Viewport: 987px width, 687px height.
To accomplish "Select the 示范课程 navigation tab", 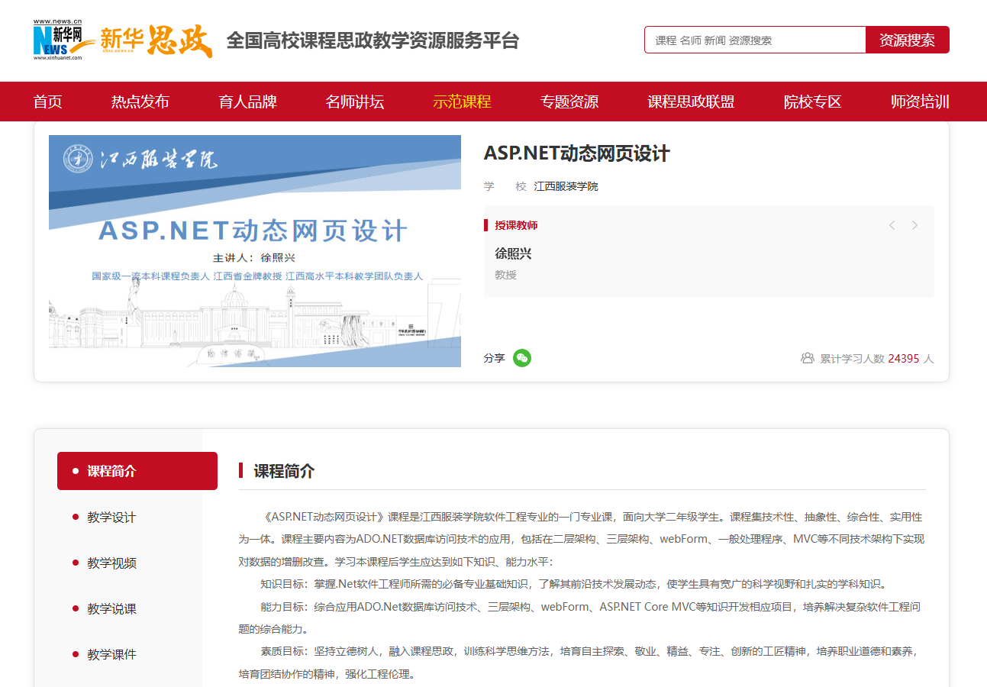I will (x=462, y=102).
